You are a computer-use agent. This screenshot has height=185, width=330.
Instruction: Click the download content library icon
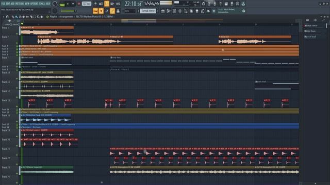tap(243, 4)
